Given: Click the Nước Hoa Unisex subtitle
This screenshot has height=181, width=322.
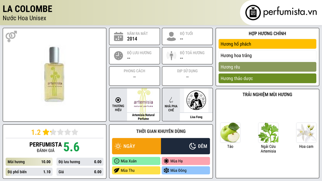Looking at the screenshot, I should [x=25, y=18].
